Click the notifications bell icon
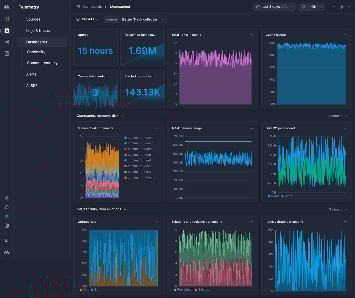This screenshot has width=355, height=298. click(x=6, y=198)
